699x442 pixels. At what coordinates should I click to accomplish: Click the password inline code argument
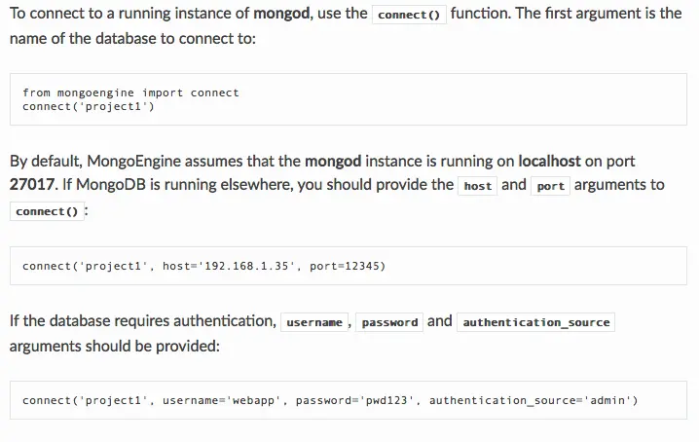coord(389,322)
